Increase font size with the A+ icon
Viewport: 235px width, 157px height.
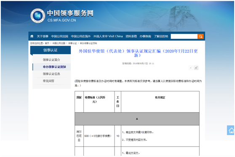[196, 68]
